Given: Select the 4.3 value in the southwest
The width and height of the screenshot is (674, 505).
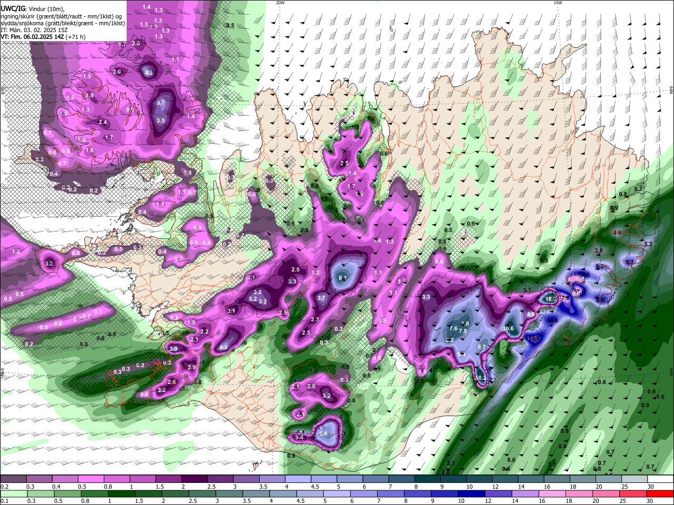Looking at the screenshot, I should tap(223, 347).
